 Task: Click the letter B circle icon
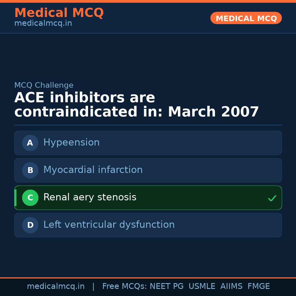click(30, 170)
